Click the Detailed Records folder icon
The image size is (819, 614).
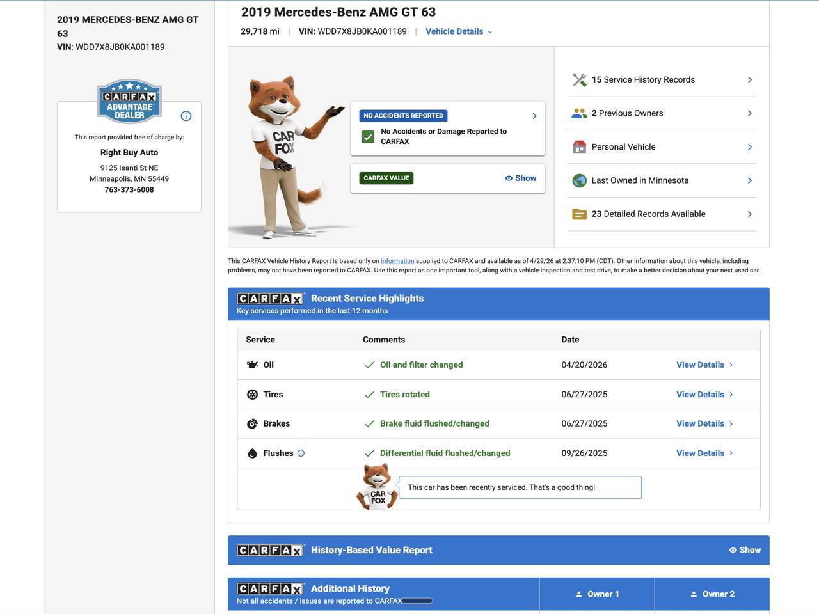(579, 214)
